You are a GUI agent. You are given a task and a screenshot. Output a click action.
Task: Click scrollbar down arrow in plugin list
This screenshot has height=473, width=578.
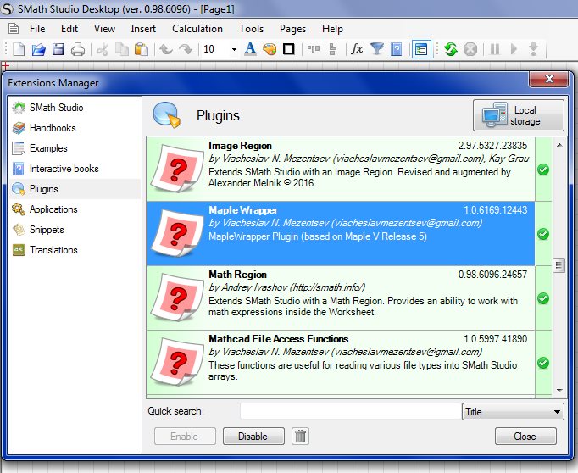[x=559, y=389]
